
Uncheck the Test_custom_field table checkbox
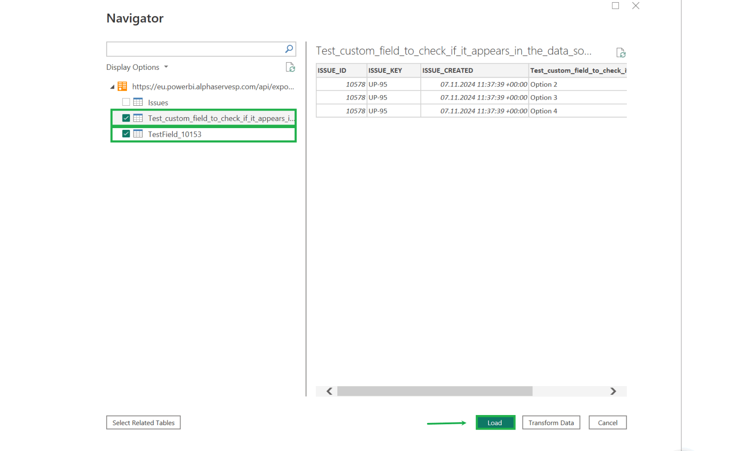coord(126,118)
